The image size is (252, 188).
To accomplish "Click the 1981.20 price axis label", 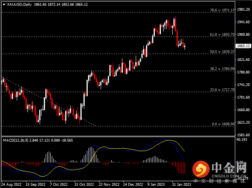I will [x=242, y=9].
